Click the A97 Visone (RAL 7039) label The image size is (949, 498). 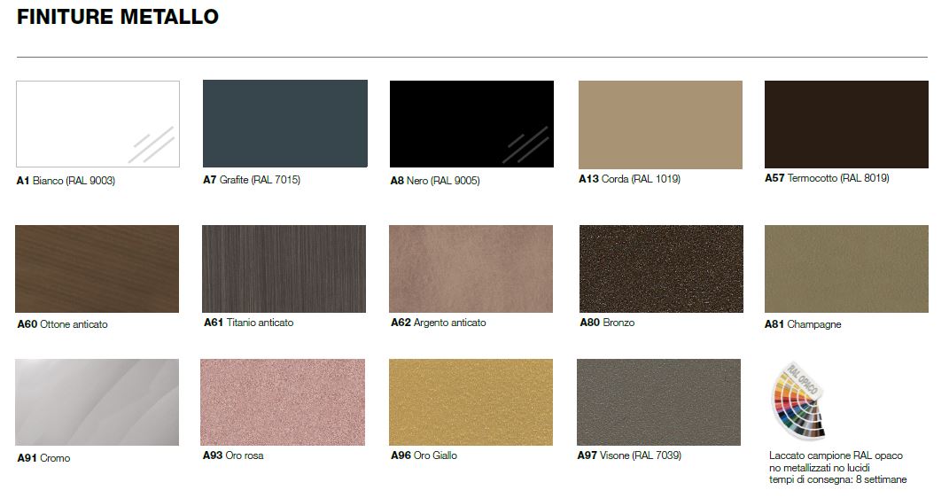629,455
